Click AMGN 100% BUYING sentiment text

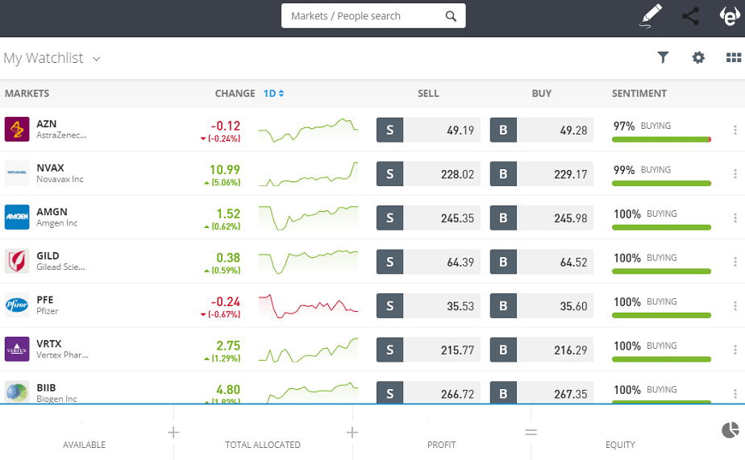point(645,214)
